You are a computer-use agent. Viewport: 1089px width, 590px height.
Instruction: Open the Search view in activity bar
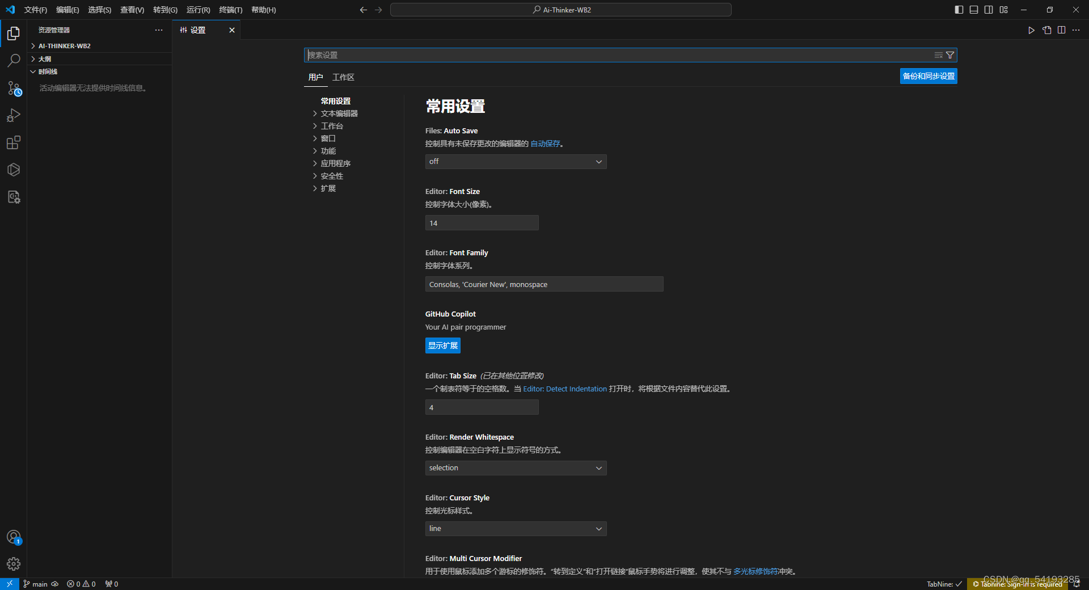(14, 61)
